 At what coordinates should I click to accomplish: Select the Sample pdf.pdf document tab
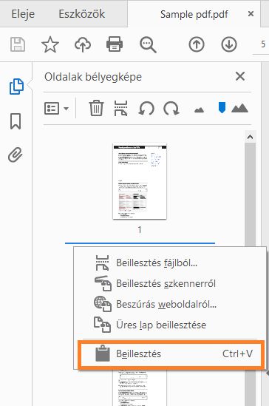pyautogui.click(x=194, y=14)
